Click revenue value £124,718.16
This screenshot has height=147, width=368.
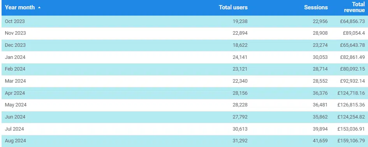[351, 93]
